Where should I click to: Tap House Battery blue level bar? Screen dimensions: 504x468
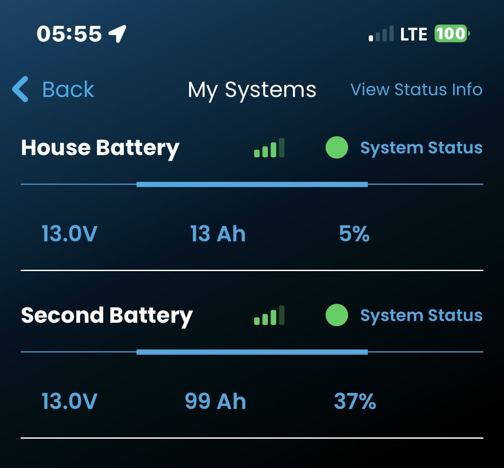252,184
